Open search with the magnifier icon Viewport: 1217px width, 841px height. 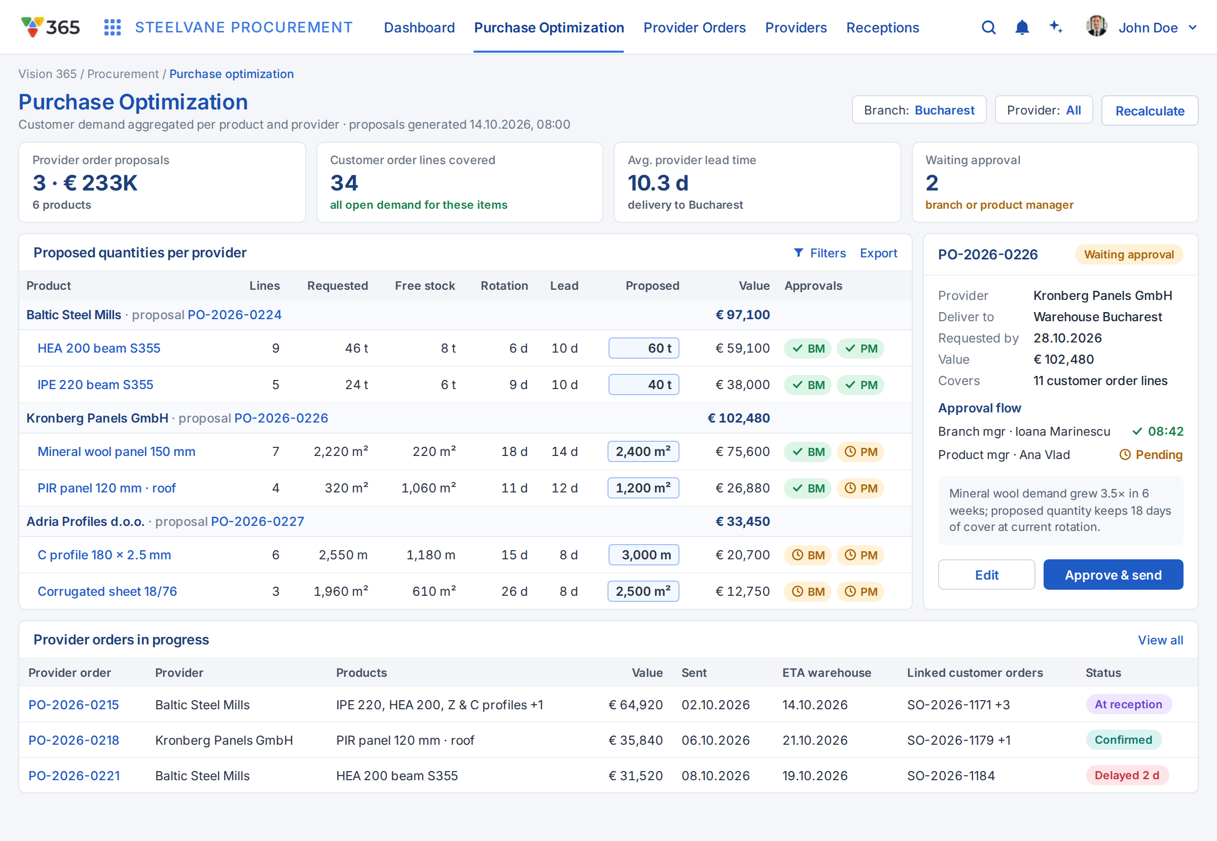point(989,27)
